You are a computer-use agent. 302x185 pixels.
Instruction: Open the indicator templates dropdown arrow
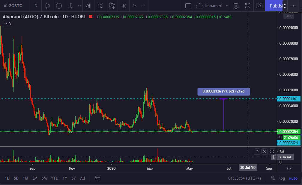click(x=79, y=6)
